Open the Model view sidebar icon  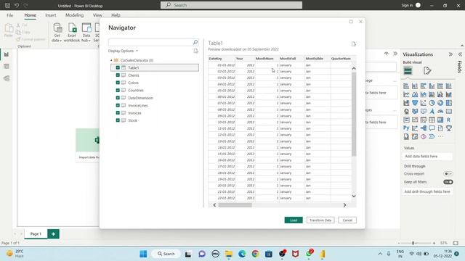pyautogui.click(x=7, y=78)
